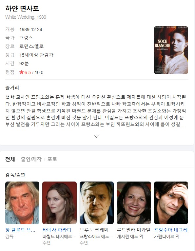The width and height of the screenshot is (195, 251).
Task: Click the 줄거리 synopsis text
Action: point(96,111)
